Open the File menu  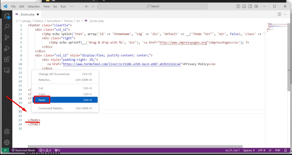[x=13, y=6]
